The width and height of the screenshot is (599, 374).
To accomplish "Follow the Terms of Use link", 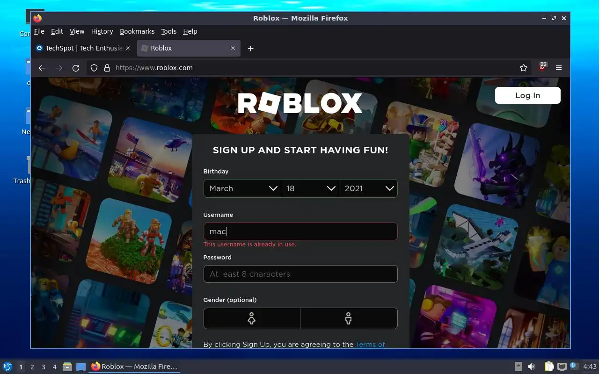I will pyautogui.click(x=370, y=345).
